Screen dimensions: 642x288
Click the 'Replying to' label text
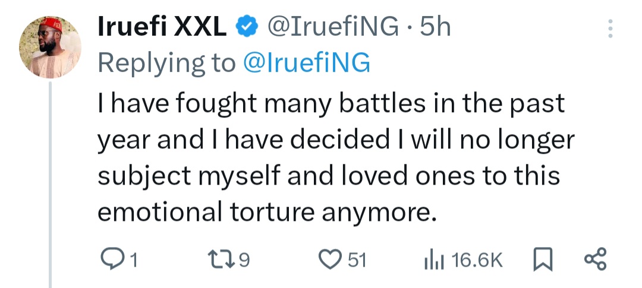[x=166, y=63]
